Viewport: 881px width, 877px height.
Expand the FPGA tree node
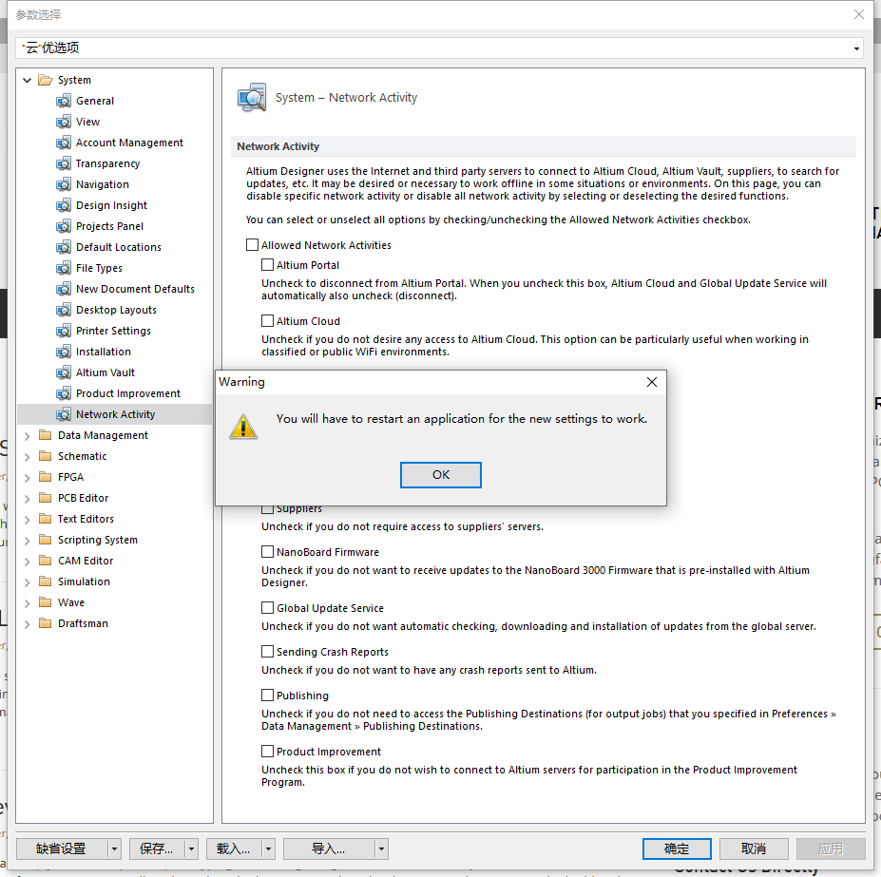tap(27, 478)
